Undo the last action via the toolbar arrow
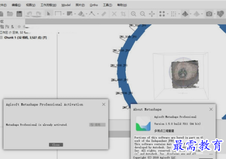226x159 pixels. pos(30,14)
